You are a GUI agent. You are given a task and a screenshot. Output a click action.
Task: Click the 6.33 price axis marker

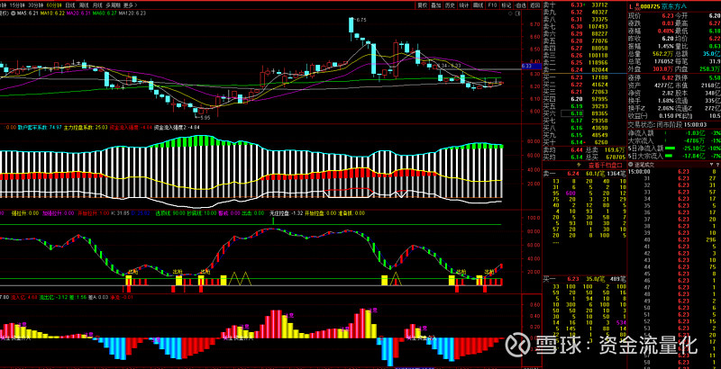point(533,67)
